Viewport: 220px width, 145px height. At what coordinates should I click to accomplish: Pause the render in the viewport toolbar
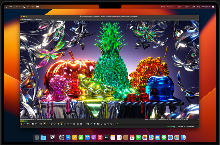pos(41,124)
